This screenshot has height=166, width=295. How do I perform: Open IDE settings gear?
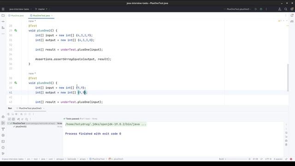pyautogui.click(x=292, y=9)
